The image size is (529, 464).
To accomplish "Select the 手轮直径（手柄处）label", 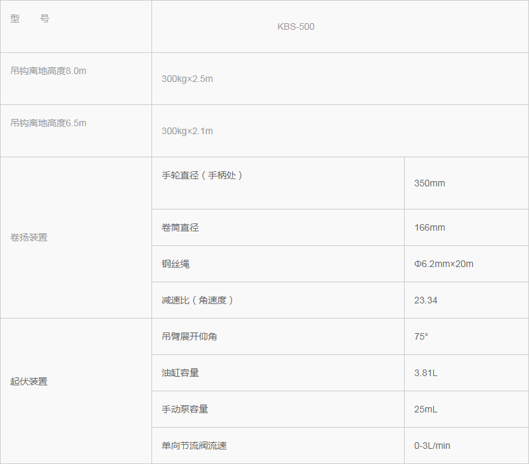I will [202, 176].
